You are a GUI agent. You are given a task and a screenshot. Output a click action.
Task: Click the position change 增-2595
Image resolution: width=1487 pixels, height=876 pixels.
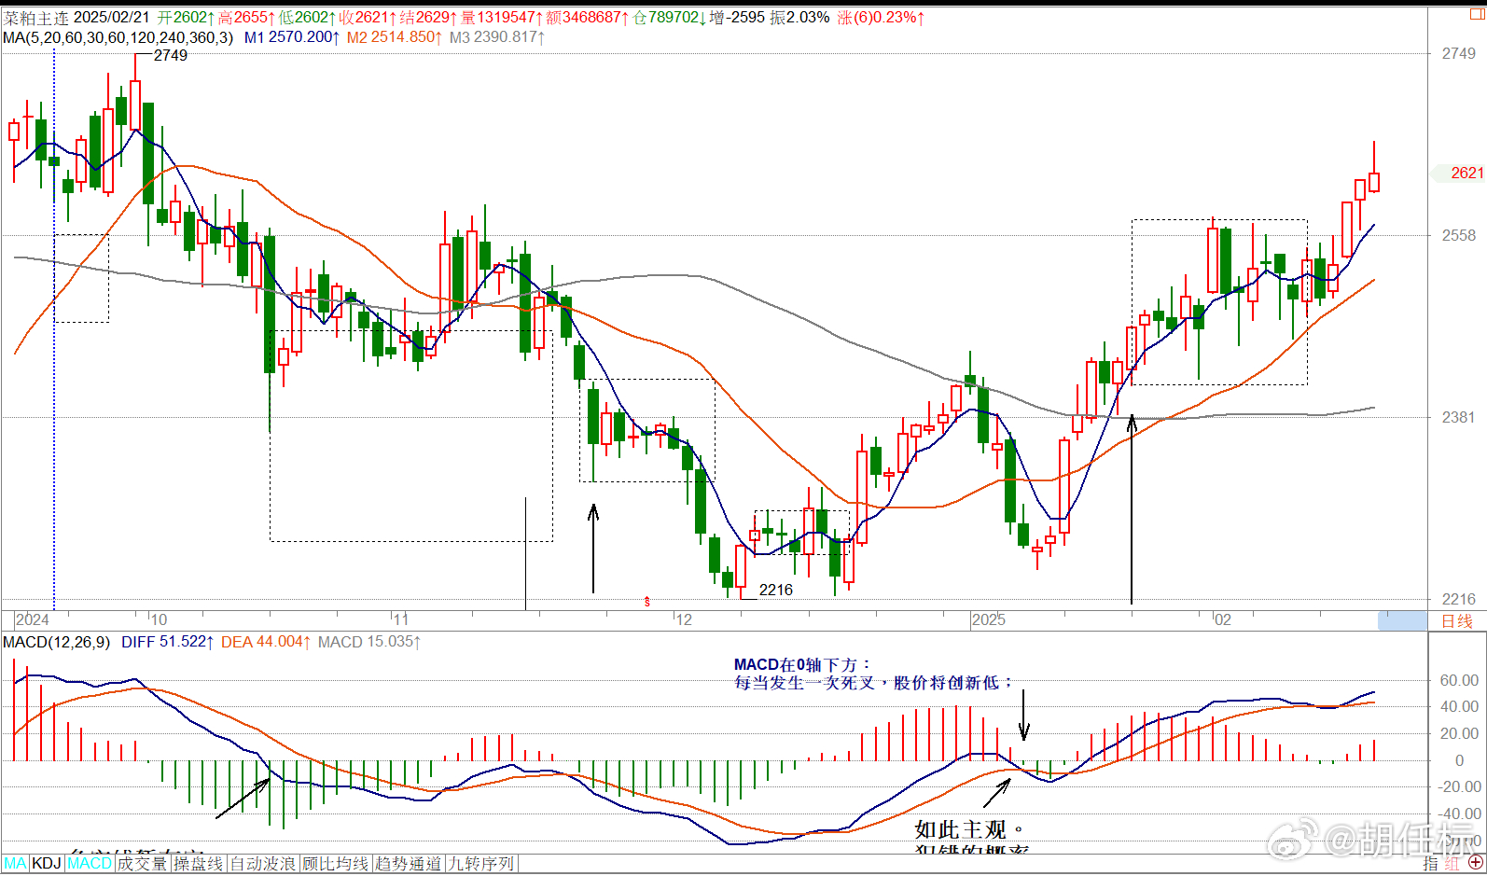737,18
